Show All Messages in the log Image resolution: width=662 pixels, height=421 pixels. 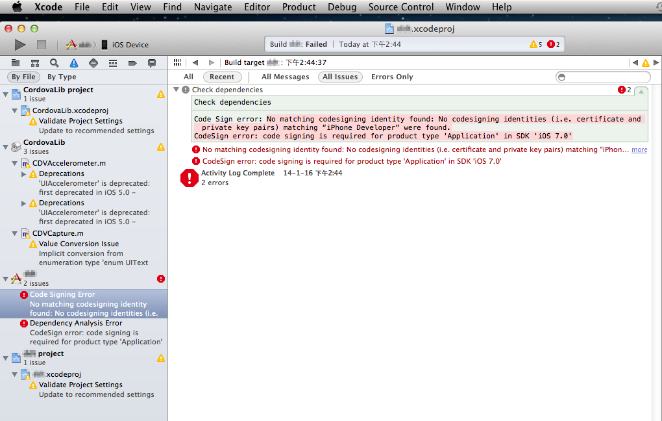[x=286, y=77]
